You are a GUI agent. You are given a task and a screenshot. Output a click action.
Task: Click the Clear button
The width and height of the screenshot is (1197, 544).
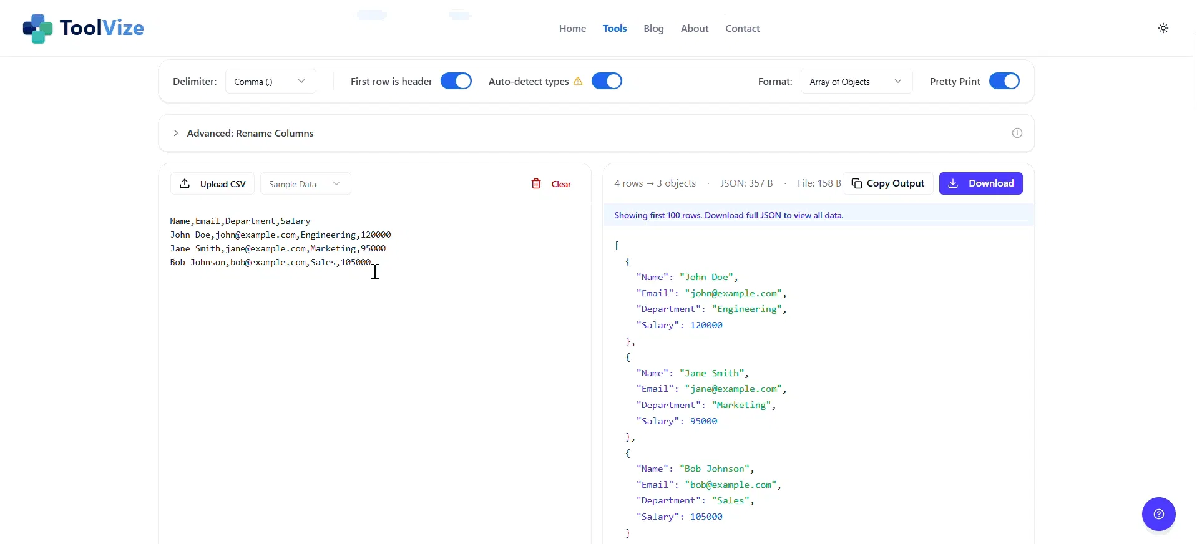coord(551,183)
